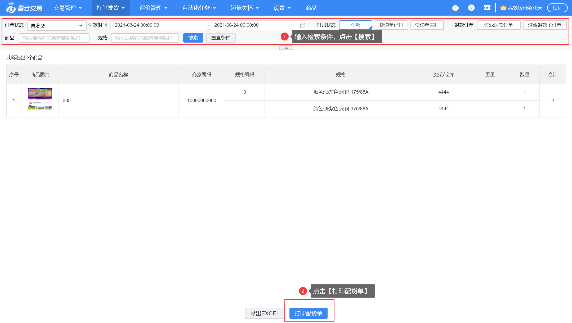Screen dimensions: 572x323
Task: Click the gold crown premium icon
Action: [x=503, y=8]
